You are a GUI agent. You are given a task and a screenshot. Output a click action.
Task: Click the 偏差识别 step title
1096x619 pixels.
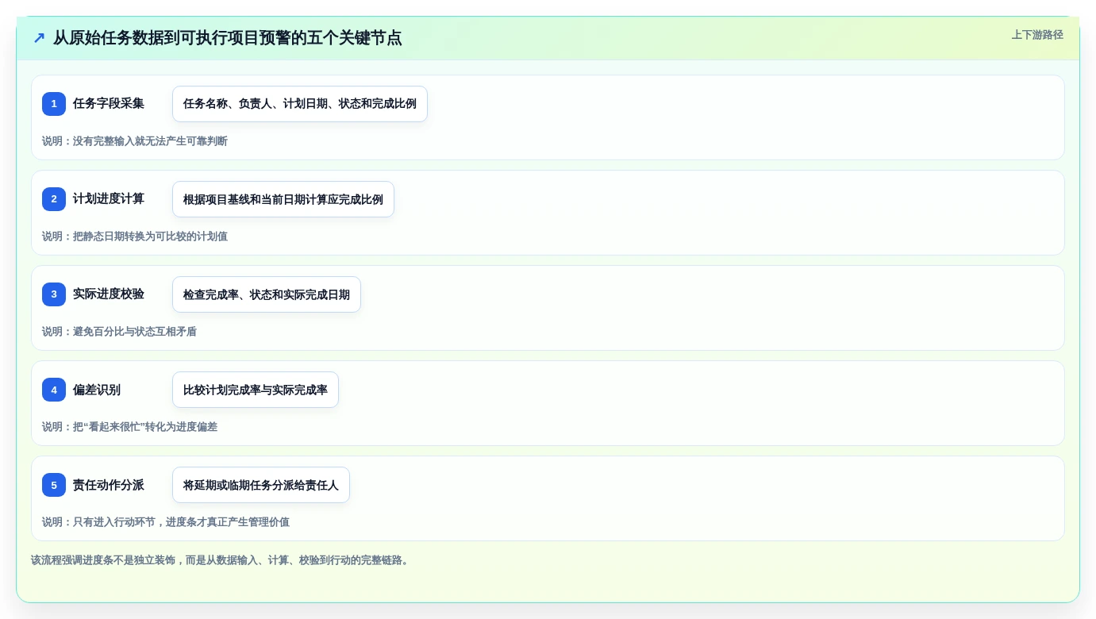coord(97,390)
